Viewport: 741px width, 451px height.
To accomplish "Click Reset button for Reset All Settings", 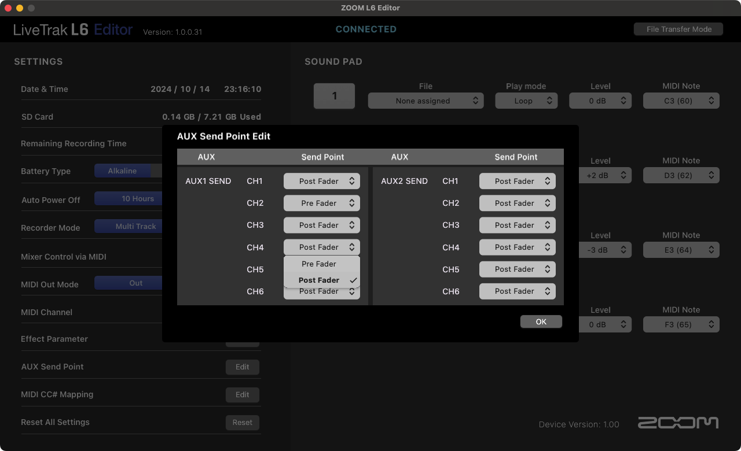I will [243, 422].
